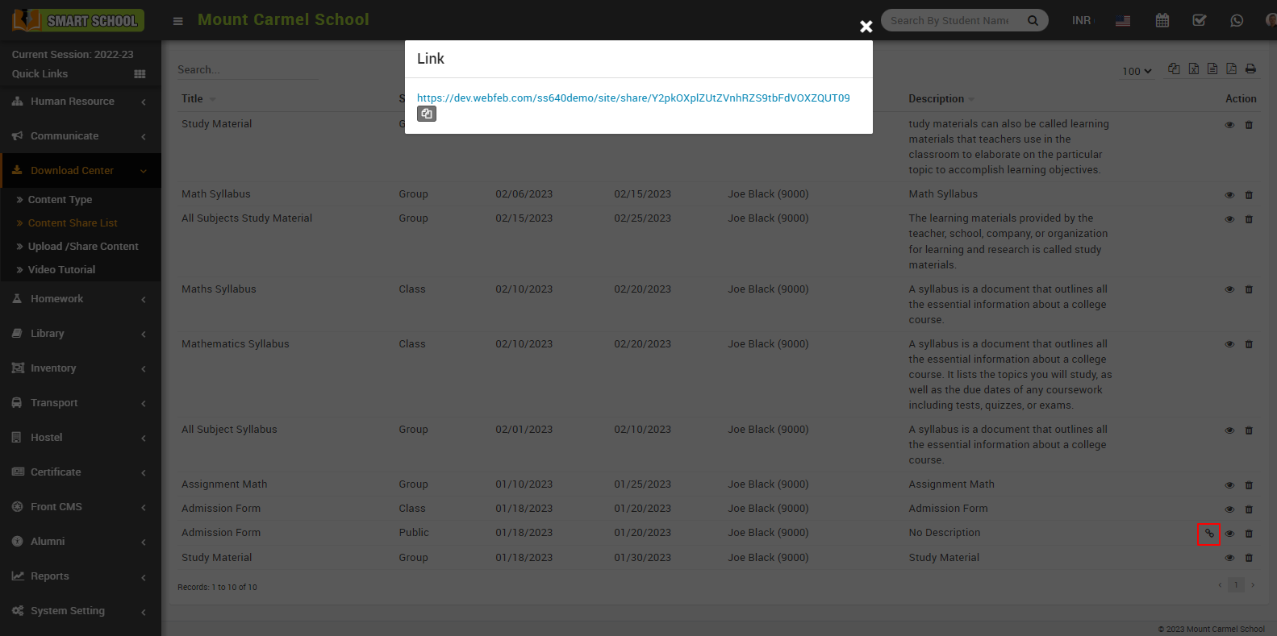Click the Search By Student Name field
This screenshot has height=636, width=1277.
click(952, 21)
